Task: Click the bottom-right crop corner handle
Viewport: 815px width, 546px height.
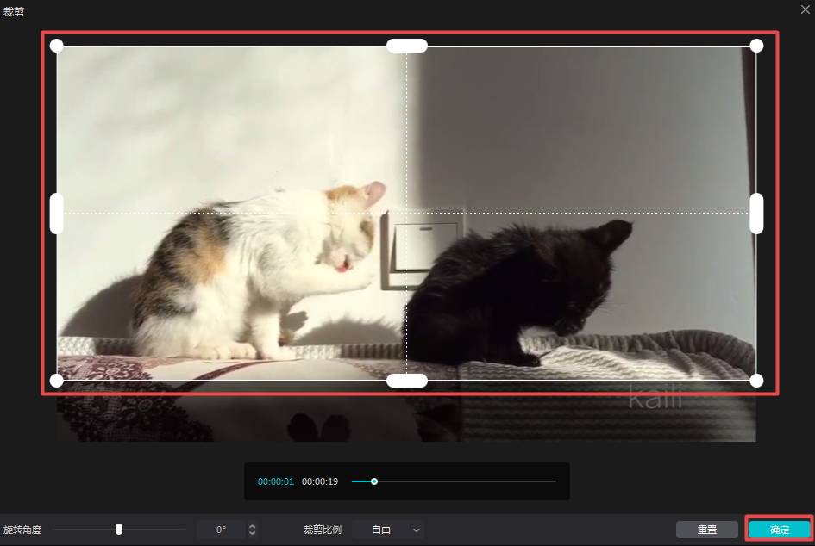Action: [756, 381]
